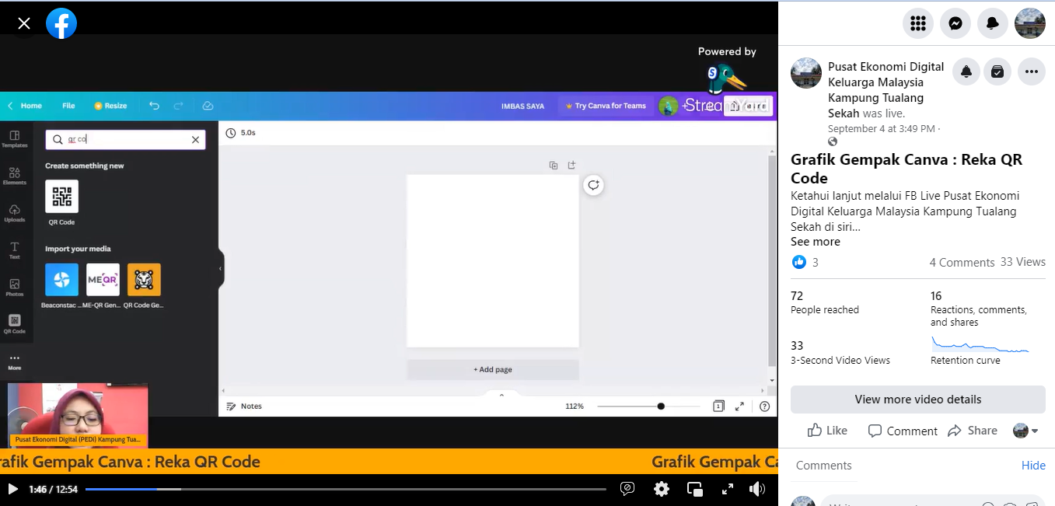
Task: Open the Facebook home logo
Action: point(61,24)
